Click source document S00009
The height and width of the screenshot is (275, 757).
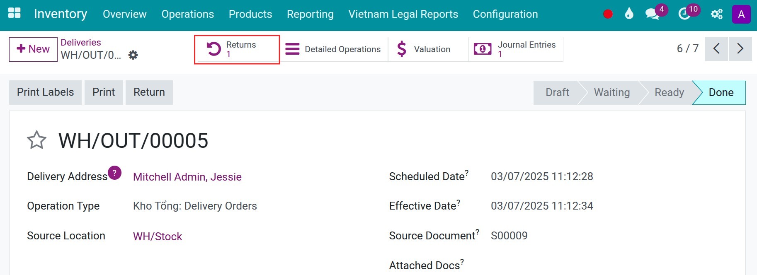(509, 236)
